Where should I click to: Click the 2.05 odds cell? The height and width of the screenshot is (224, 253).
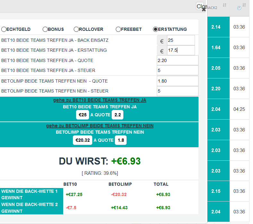click(x=218, y=68)
